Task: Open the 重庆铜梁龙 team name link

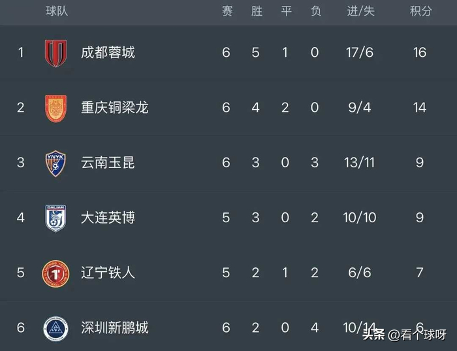Action: (x=115, y=107)
